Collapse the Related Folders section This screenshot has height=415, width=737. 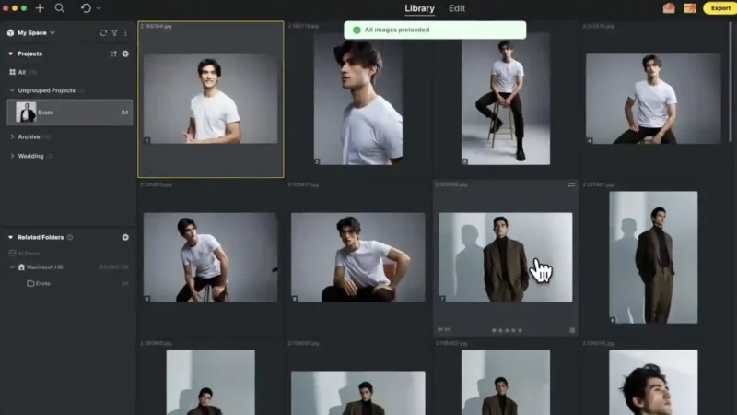(x=10, y=237)
